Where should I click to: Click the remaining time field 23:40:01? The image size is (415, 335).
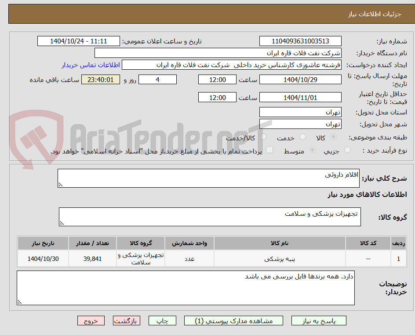(101, 79)
